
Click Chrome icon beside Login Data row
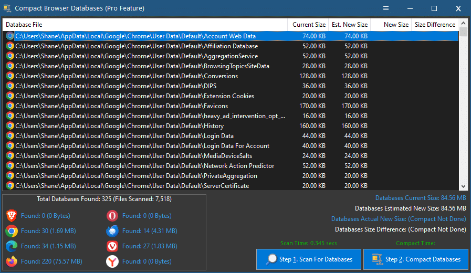[x=10, y=136]
